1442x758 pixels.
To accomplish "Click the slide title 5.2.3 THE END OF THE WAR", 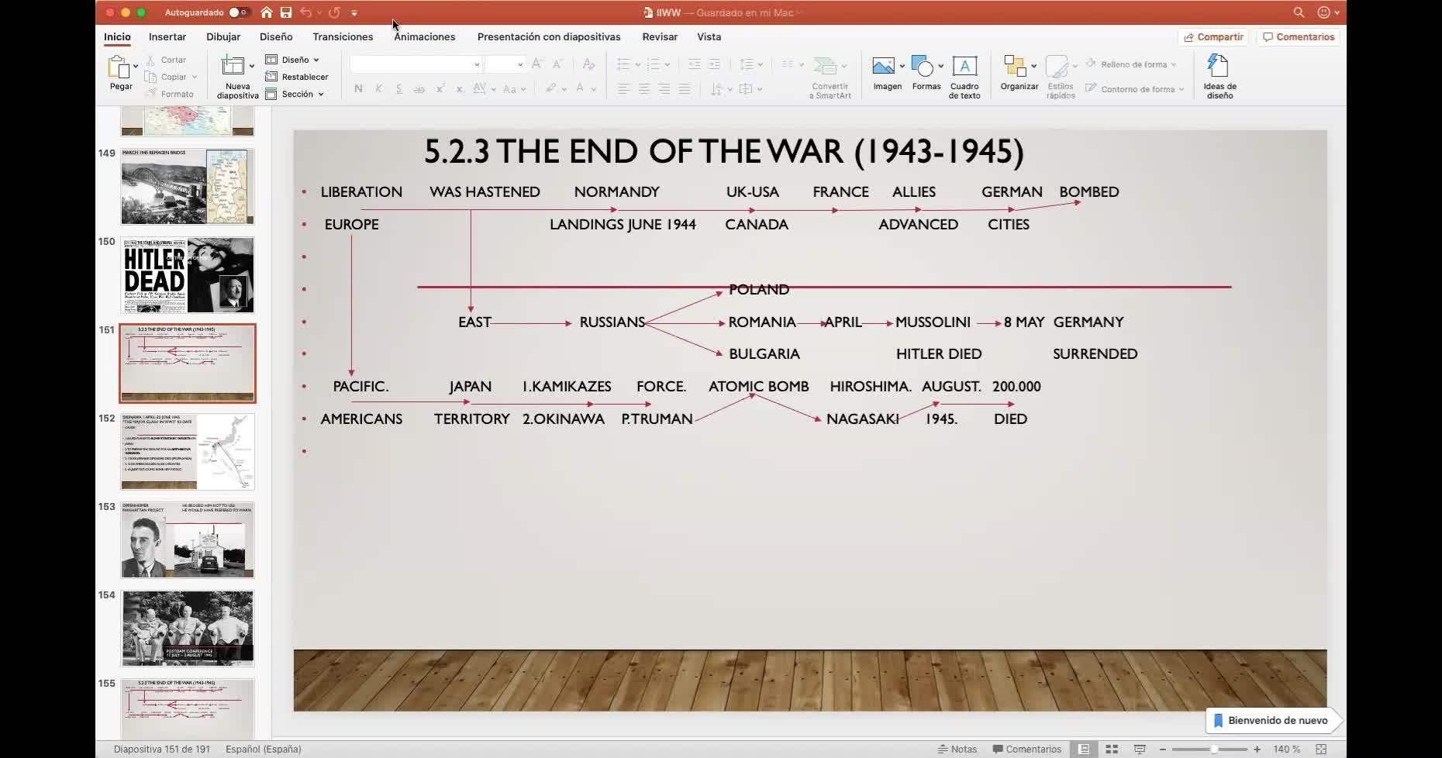I will [x=723, y=151].
